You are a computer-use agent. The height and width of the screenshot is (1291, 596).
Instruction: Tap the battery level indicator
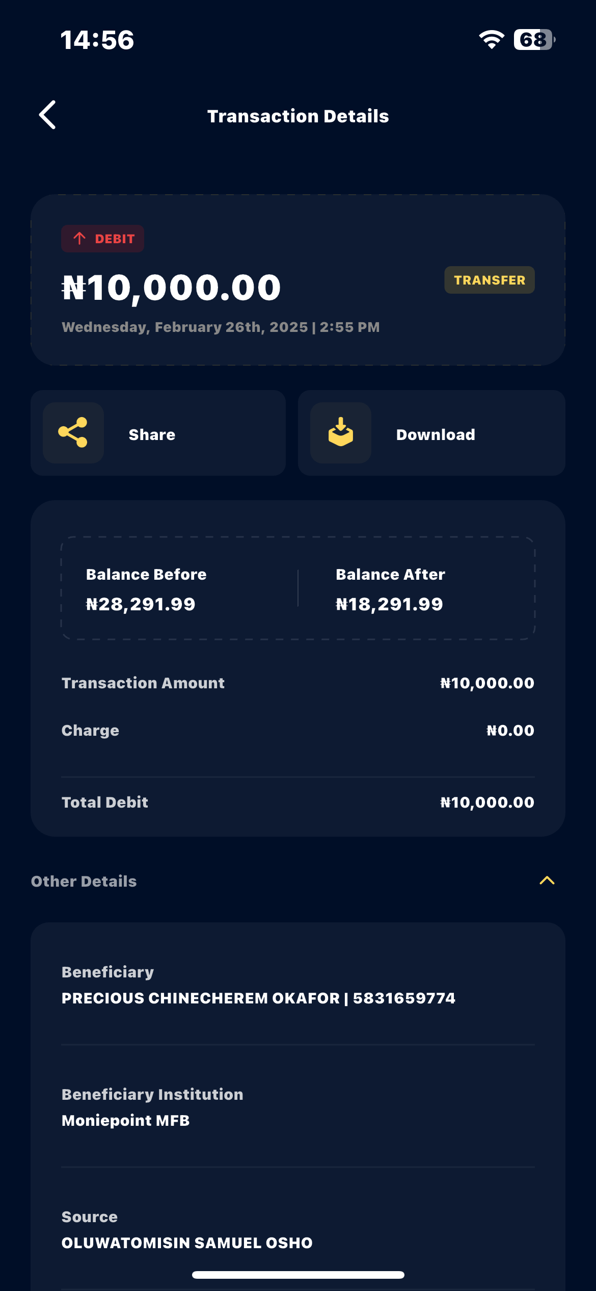tap(534, 40)
